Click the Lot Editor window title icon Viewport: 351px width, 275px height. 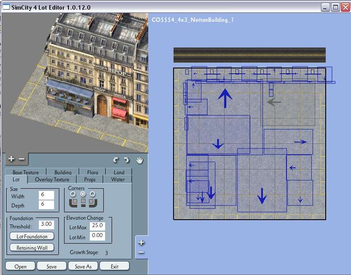pos(6,7)
